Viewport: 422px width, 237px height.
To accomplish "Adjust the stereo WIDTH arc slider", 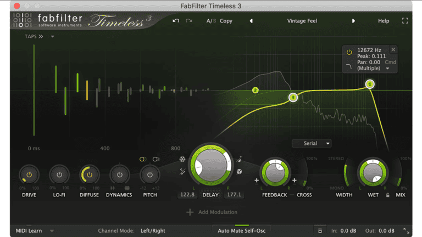I will click(347, 172).
